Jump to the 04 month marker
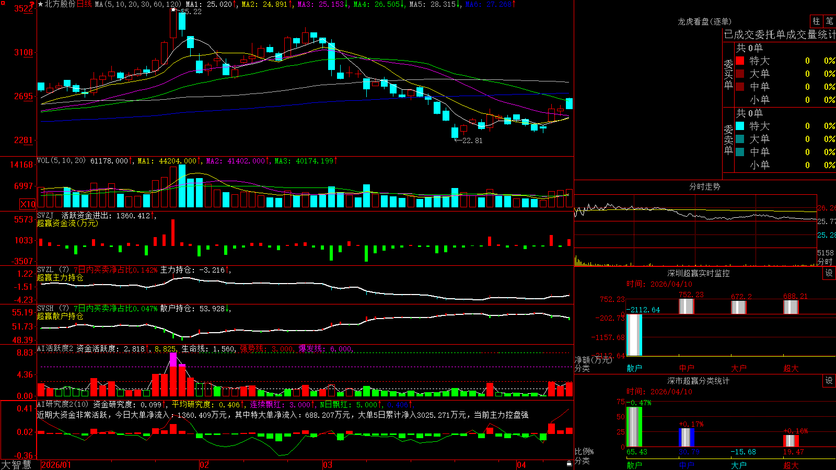The image size is (836, 470). coord(521,465)
